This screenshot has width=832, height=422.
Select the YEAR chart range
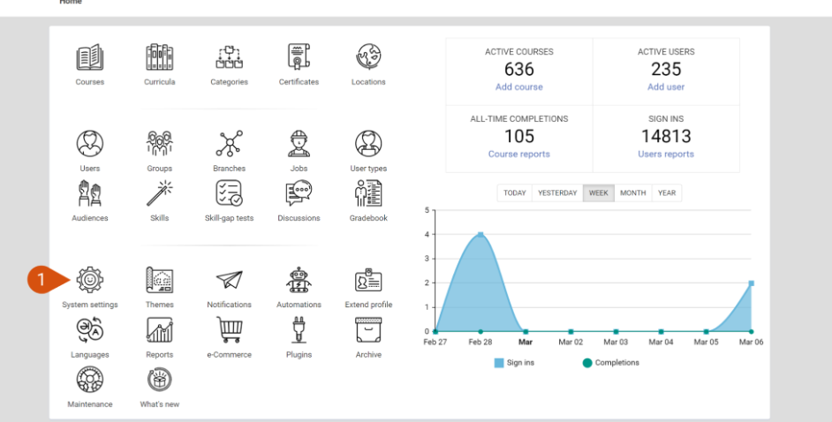(667, 193)
